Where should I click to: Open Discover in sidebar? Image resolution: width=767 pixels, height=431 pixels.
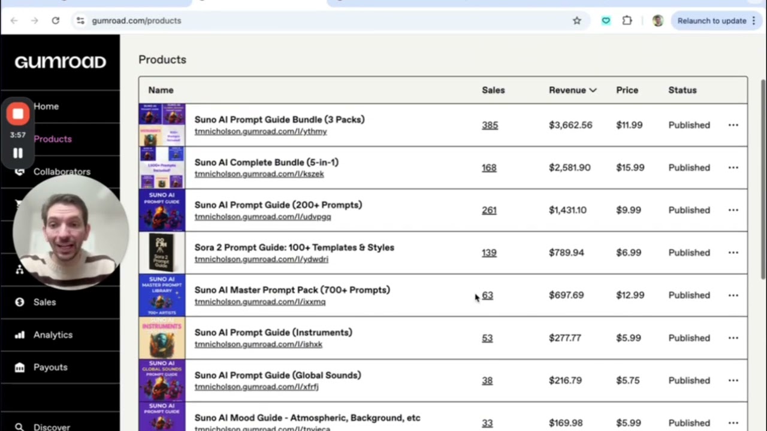click(x=52, y=426)
